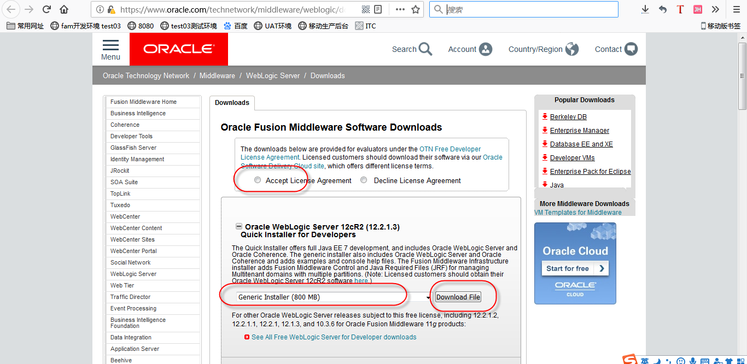Screen dimensions: 747x364
Task: Open See All Free WebLogic Server downloads link
Action: coord(334,337)
